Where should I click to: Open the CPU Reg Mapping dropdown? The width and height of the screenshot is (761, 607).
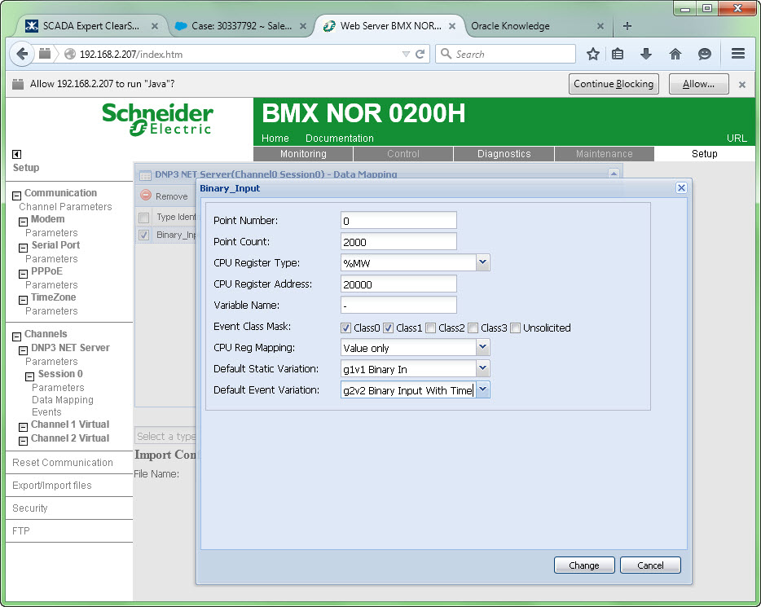click(x=482, y=347)
